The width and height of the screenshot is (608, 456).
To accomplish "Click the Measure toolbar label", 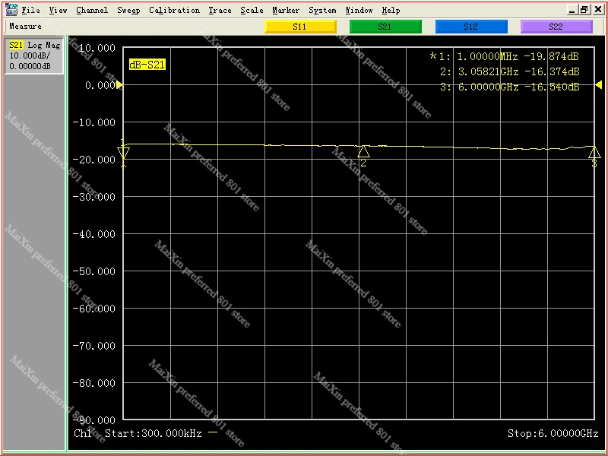I will click(25, 27).
